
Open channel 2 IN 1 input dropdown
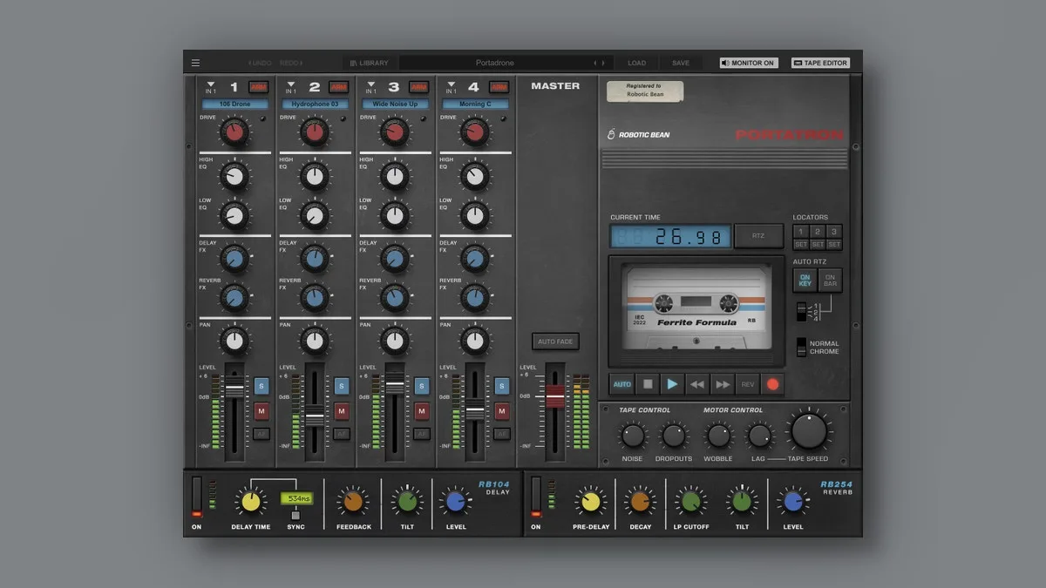(x=290, y=86)
